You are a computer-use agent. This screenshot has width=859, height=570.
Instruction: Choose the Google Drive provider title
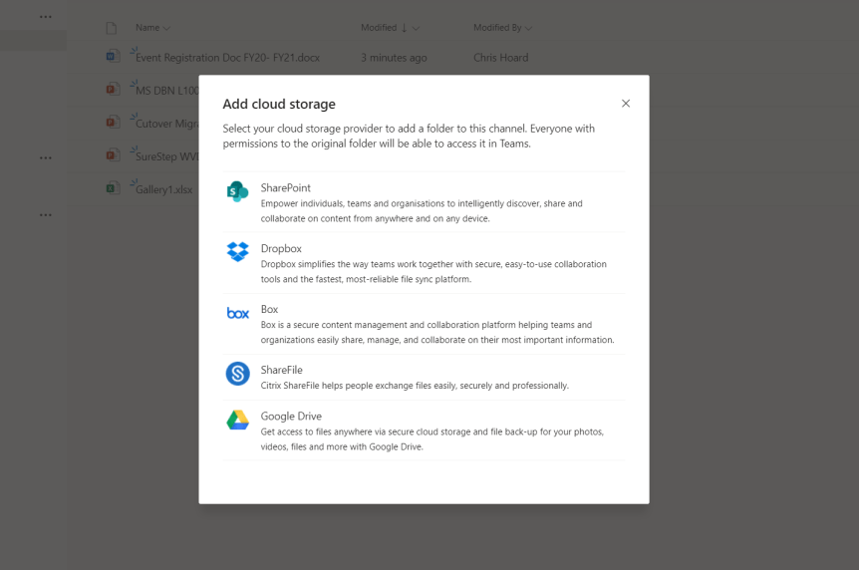coord(291,416)
